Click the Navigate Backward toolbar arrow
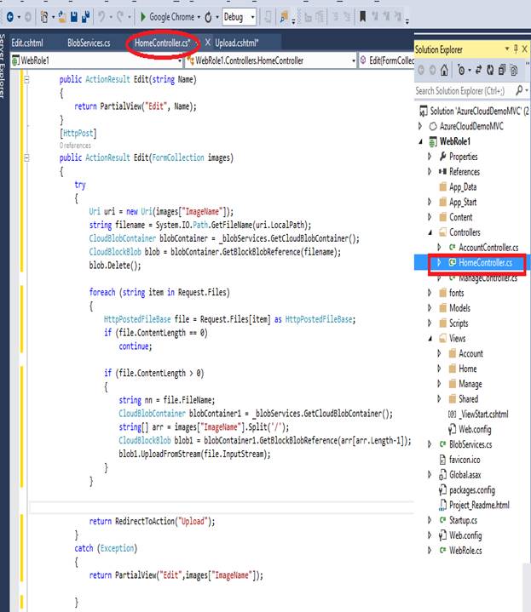Screen dimensions: 531x612 [10, 17]
